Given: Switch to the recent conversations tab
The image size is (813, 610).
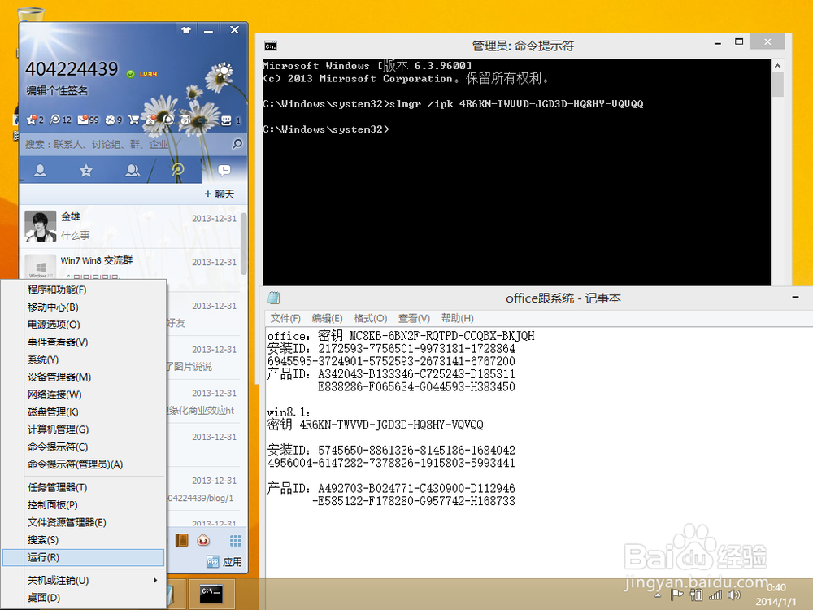Looking at the screenshot, I should [x=224, y=170].
